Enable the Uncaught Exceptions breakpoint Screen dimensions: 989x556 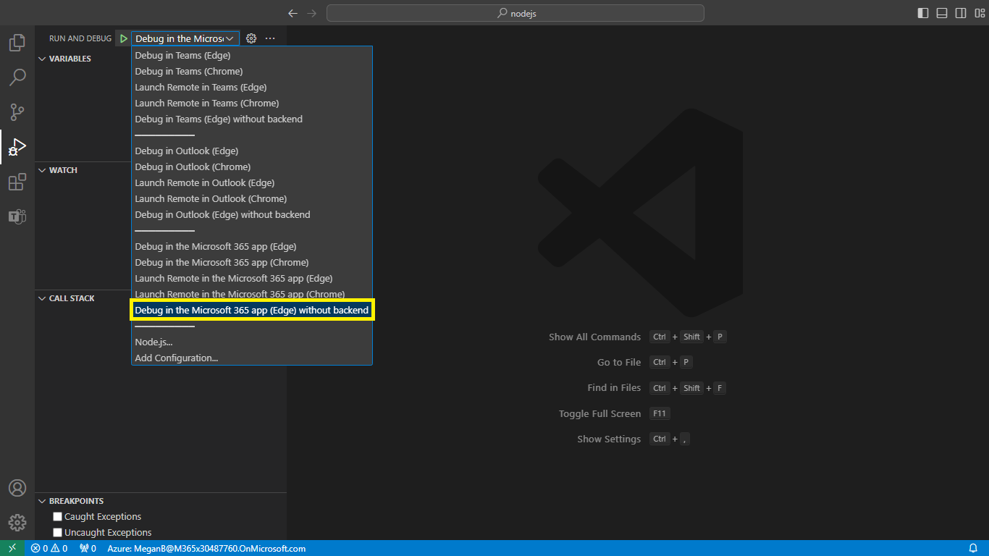coord(58,532)
